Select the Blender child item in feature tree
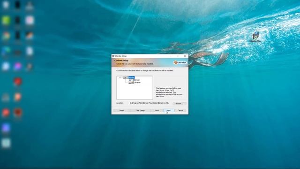The image size is (300, 169). pyautogui.click(x=137, y=80)
